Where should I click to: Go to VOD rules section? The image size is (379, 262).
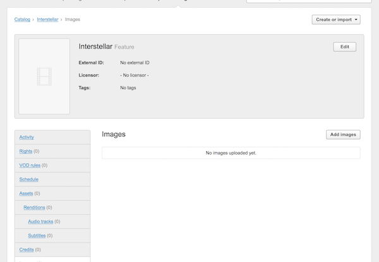tap(30, 165)
